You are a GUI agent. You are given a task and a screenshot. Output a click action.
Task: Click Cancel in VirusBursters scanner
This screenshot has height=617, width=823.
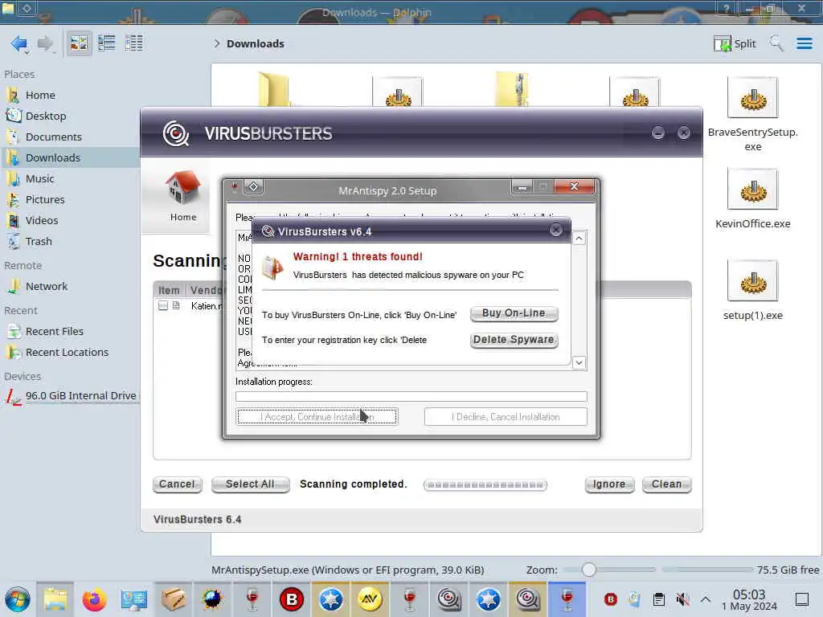click(177, 484)
